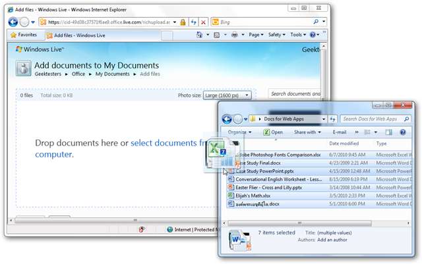The image size is (422, 264).
Task: Open the Page menu
Action: tap(256, 35)
